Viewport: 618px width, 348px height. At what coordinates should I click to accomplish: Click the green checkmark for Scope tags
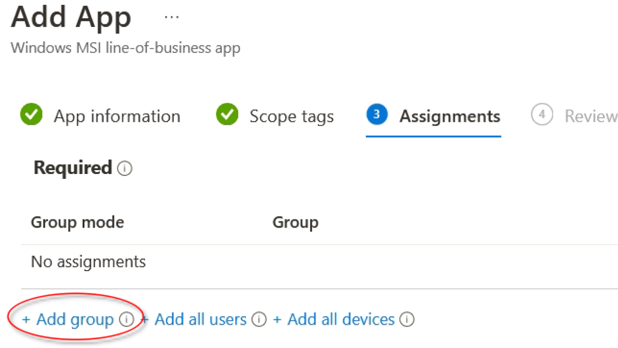tap(227, 116)
